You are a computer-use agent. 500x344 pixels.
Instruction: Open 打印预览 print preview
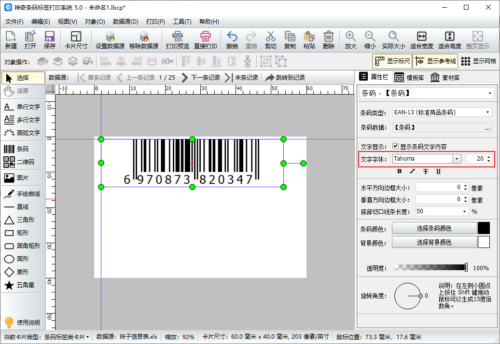click(177, 40)
